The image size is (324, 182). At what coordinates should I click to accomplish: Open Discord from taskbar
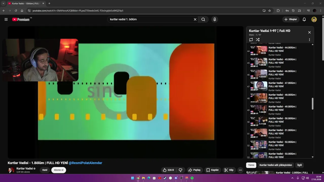[176, 178]
